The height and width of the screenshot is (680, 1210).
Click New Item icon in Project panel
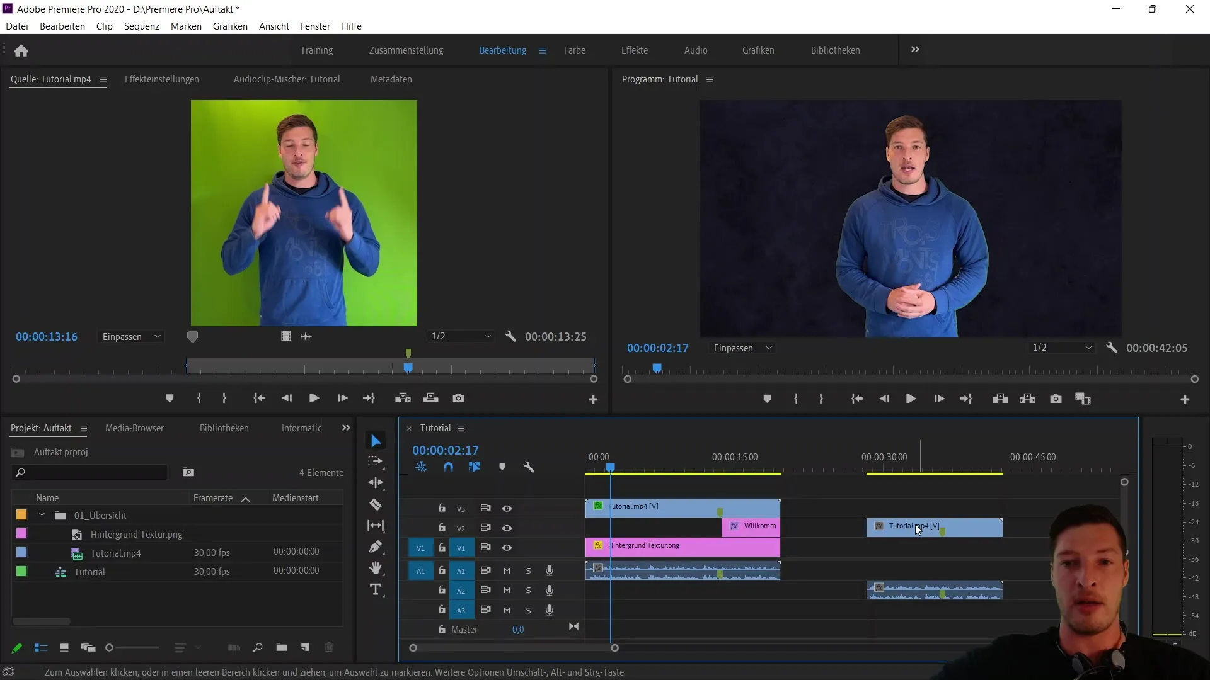(x=306, y=647)
